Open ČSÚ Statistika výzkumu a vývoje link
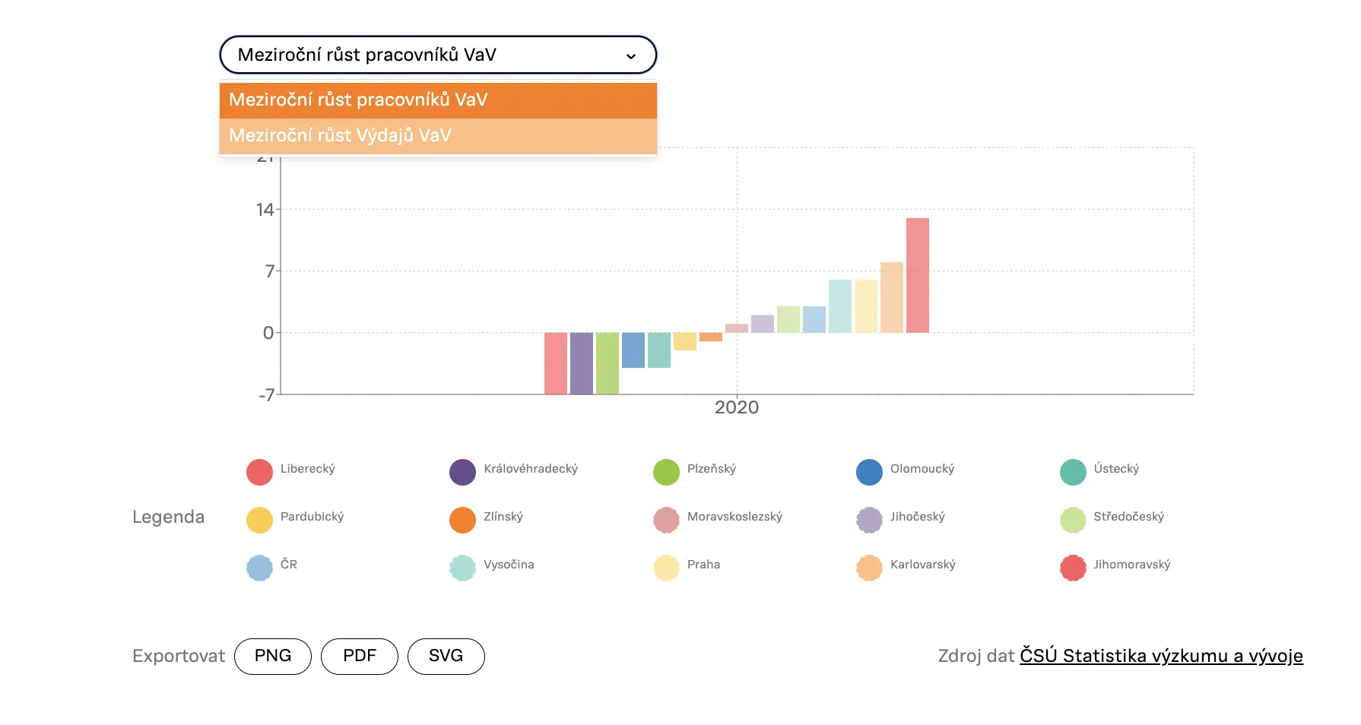This screenshot has width=1361, height=725. coord(1161,656)
